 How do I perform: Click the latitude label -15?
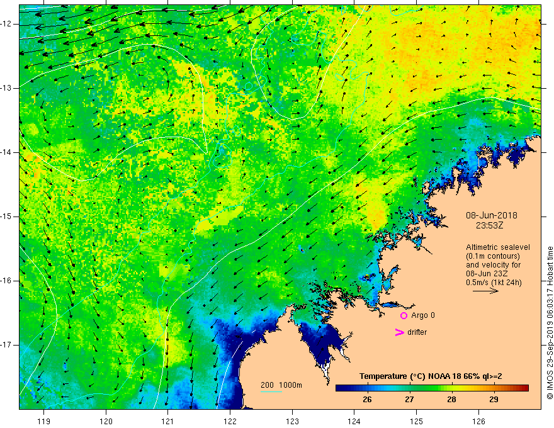[6, 217]
